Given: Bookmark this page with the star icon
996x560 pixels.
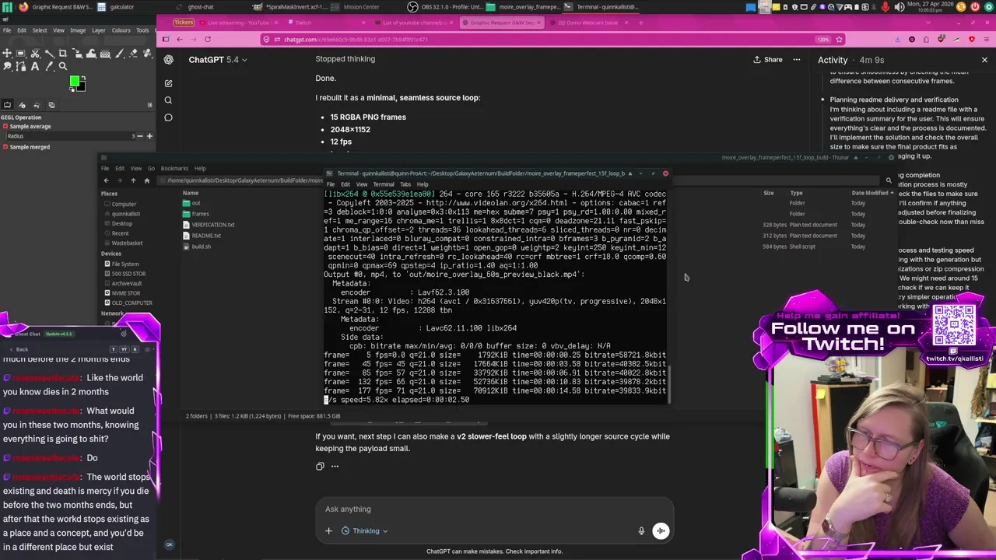Looking at the screenshot, I should 839,39.
